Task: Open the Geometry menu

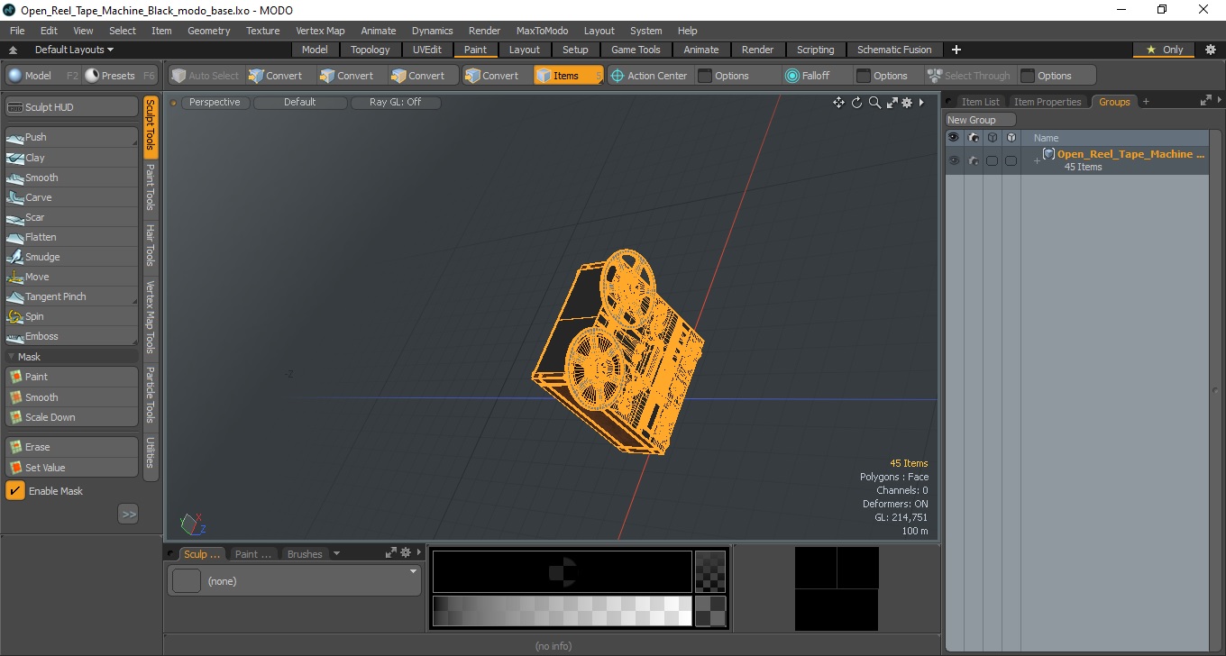Action: point(209,31)
